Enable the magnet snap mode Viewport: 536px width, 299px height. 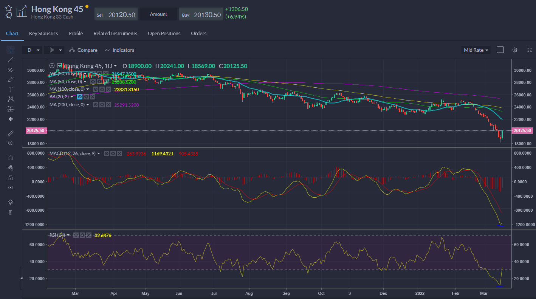[x=11, y=158]
